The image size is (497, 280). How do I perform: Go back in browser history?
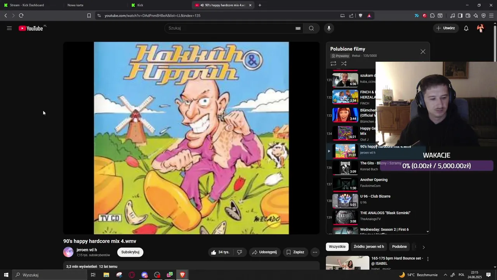[x=5, y=16]
